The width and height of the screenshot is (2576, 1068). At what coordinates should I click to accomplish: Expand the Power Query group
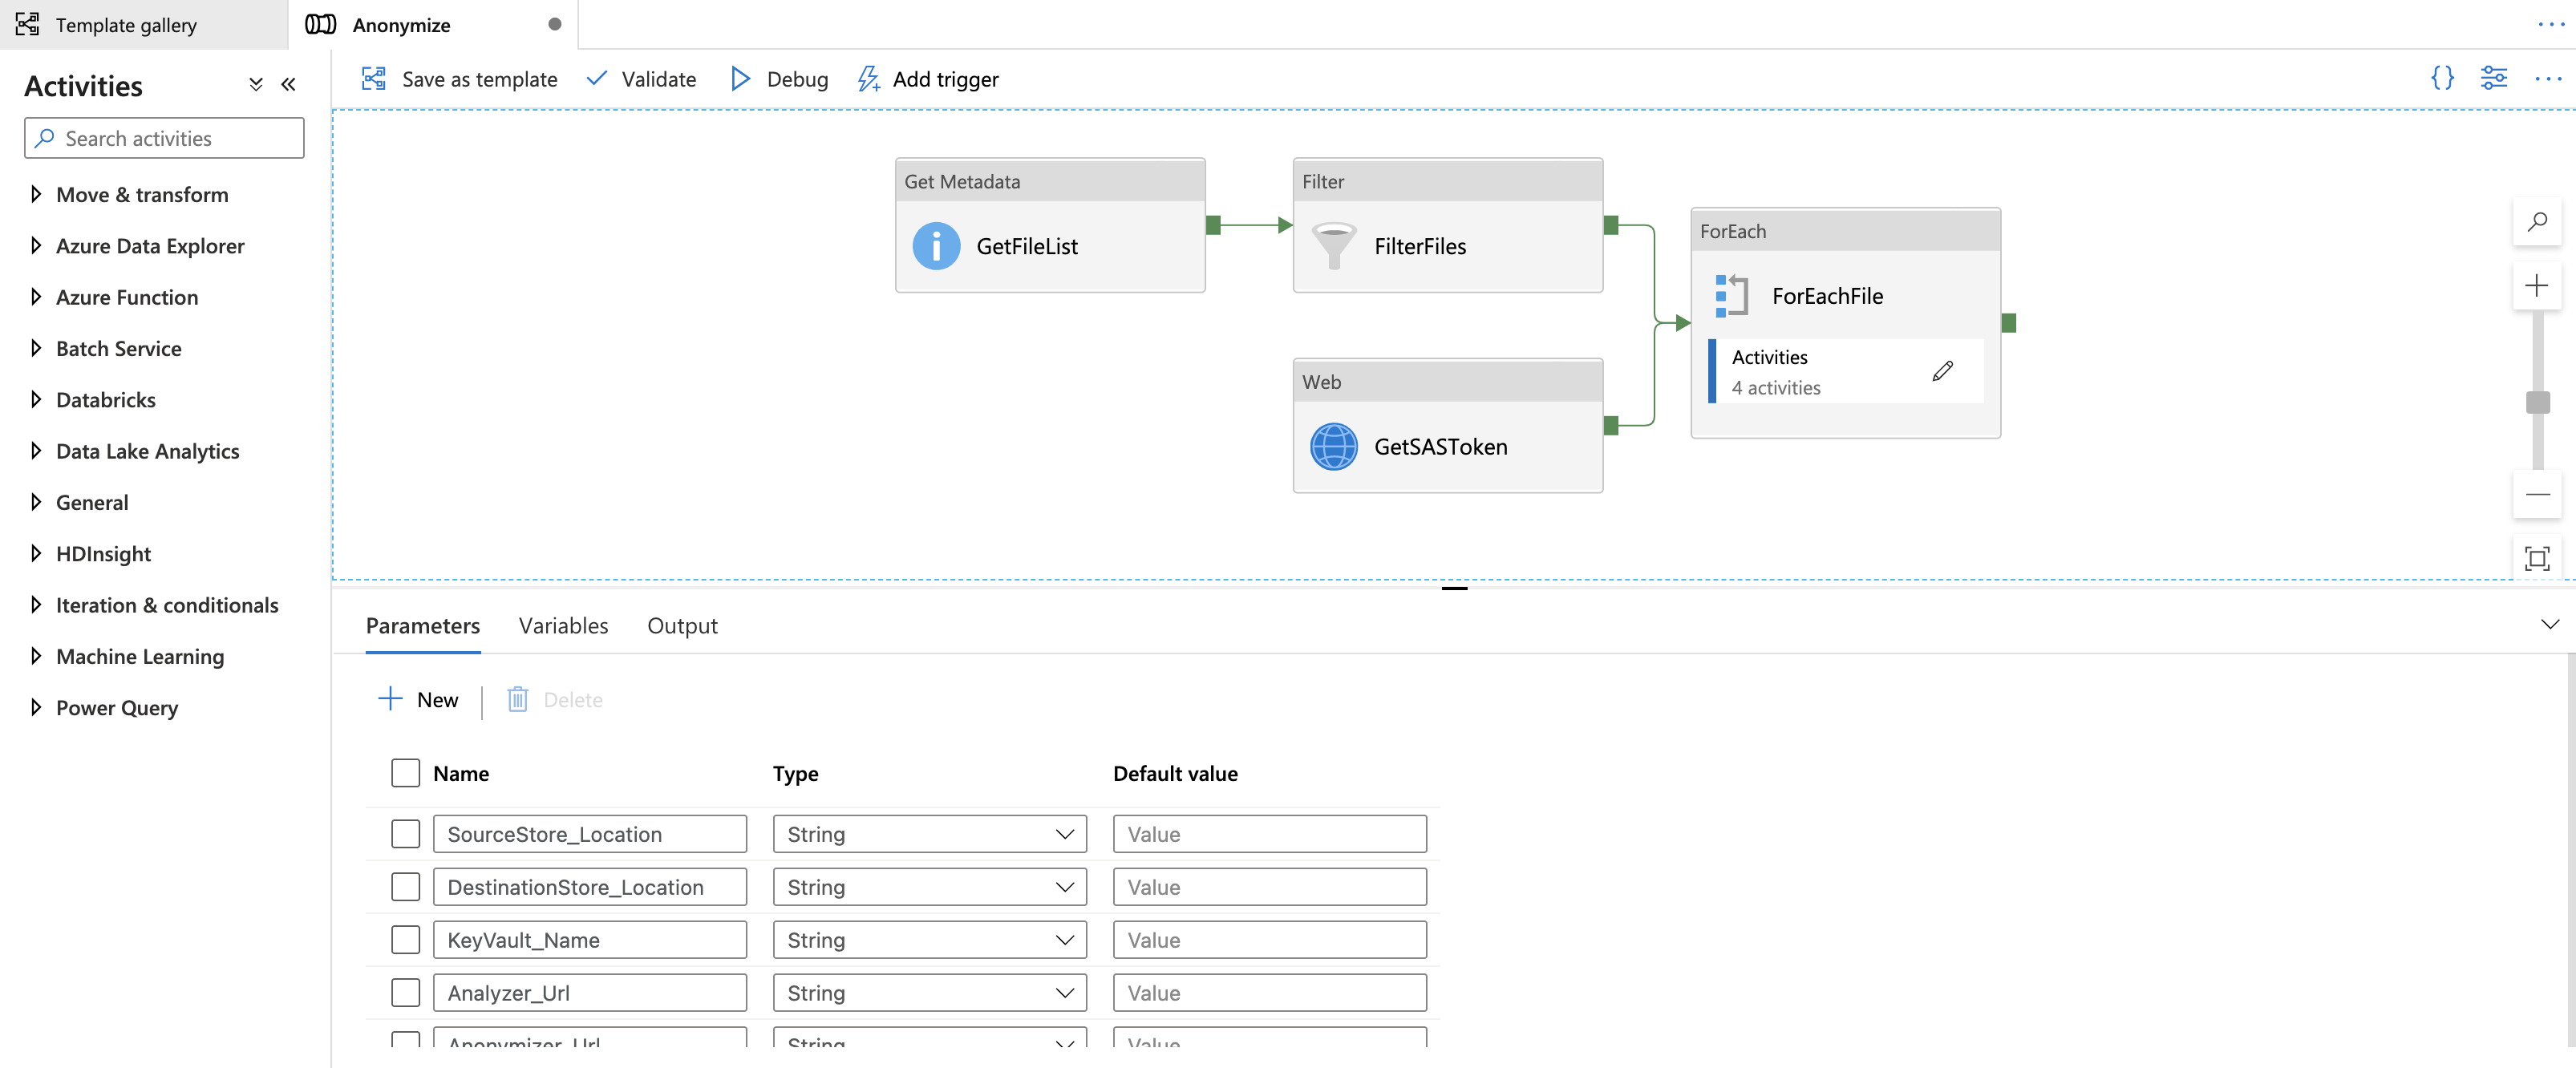pyautogui.click(x=36, y=707)
